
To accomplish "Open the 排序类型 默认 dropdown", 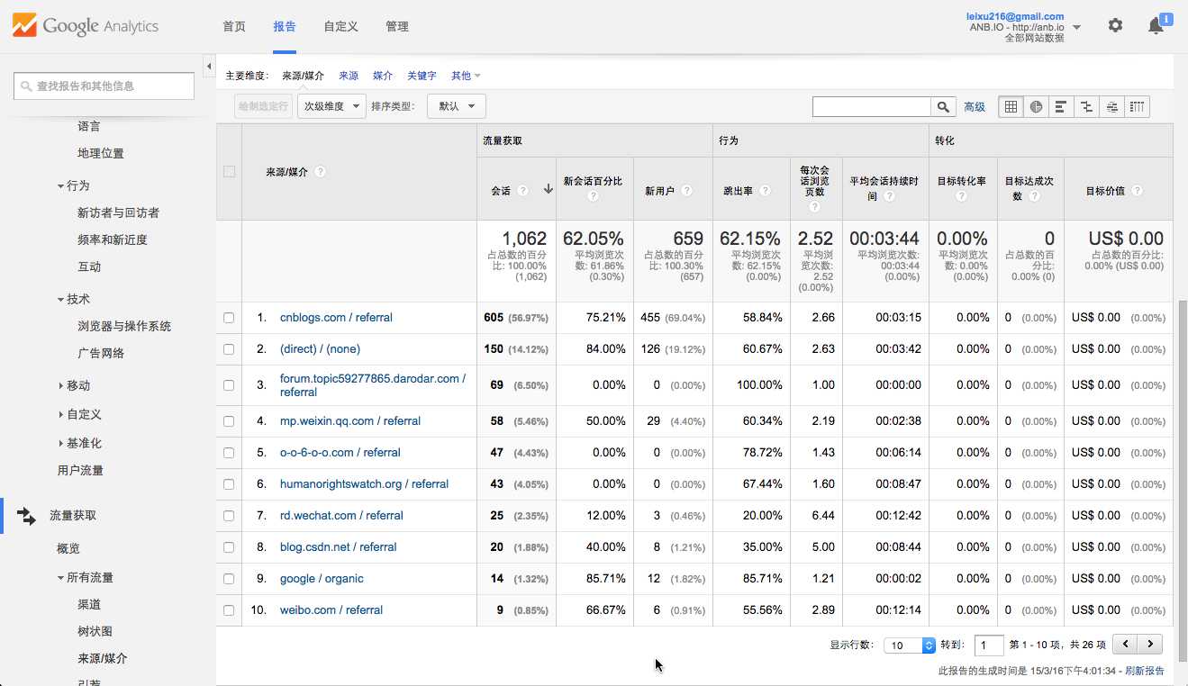I will click(457, 106).
